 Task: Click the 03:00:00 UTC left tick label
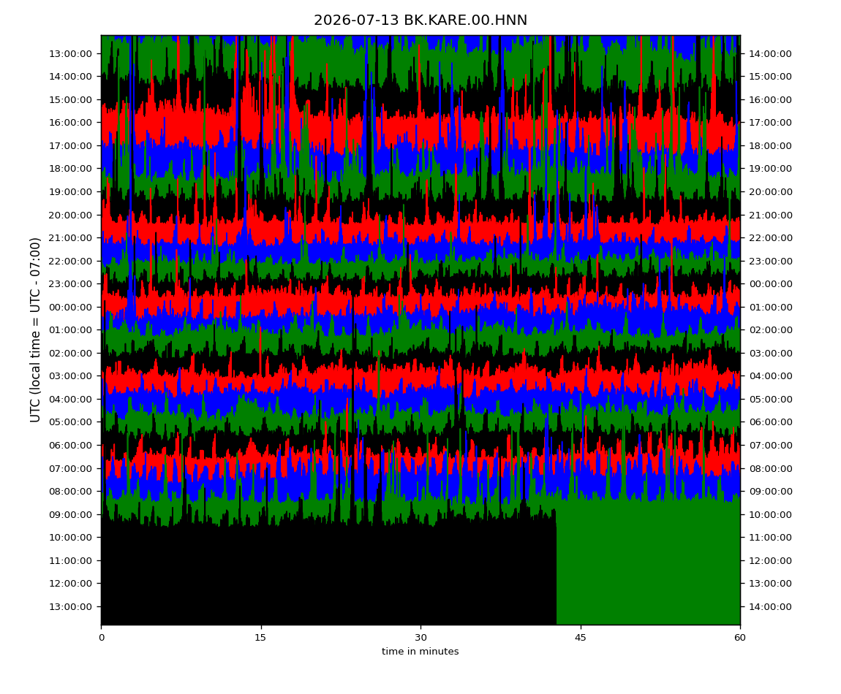pyautogui.click(x=71, y=375)
